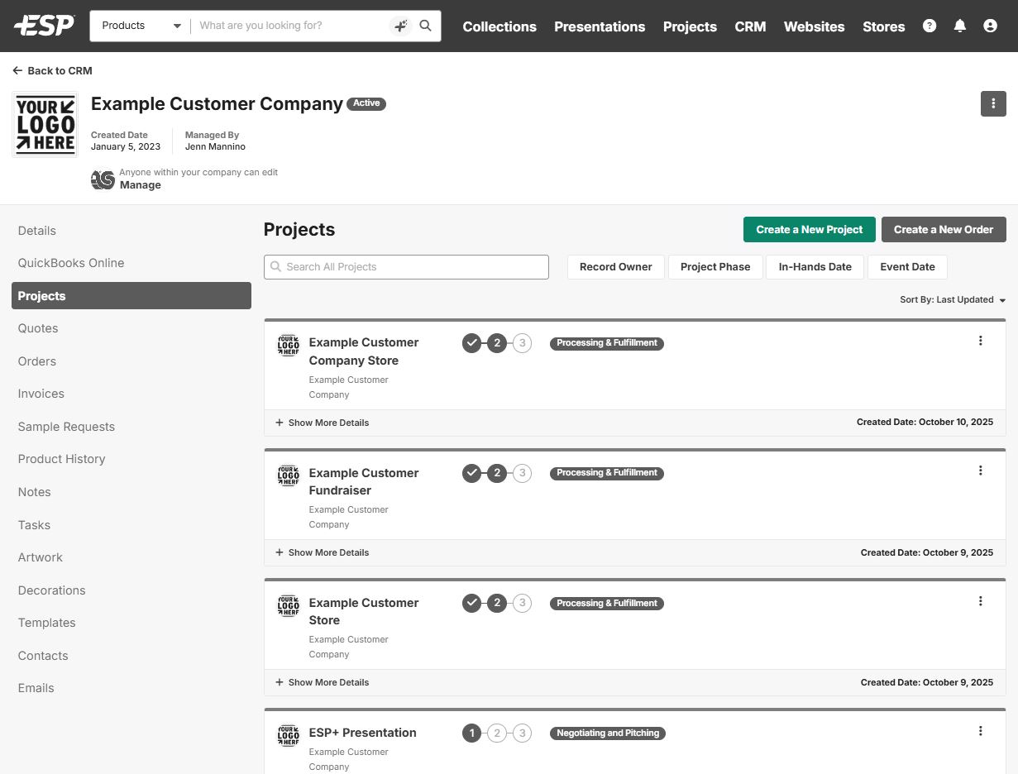Click the Search All Projects field

406,267
